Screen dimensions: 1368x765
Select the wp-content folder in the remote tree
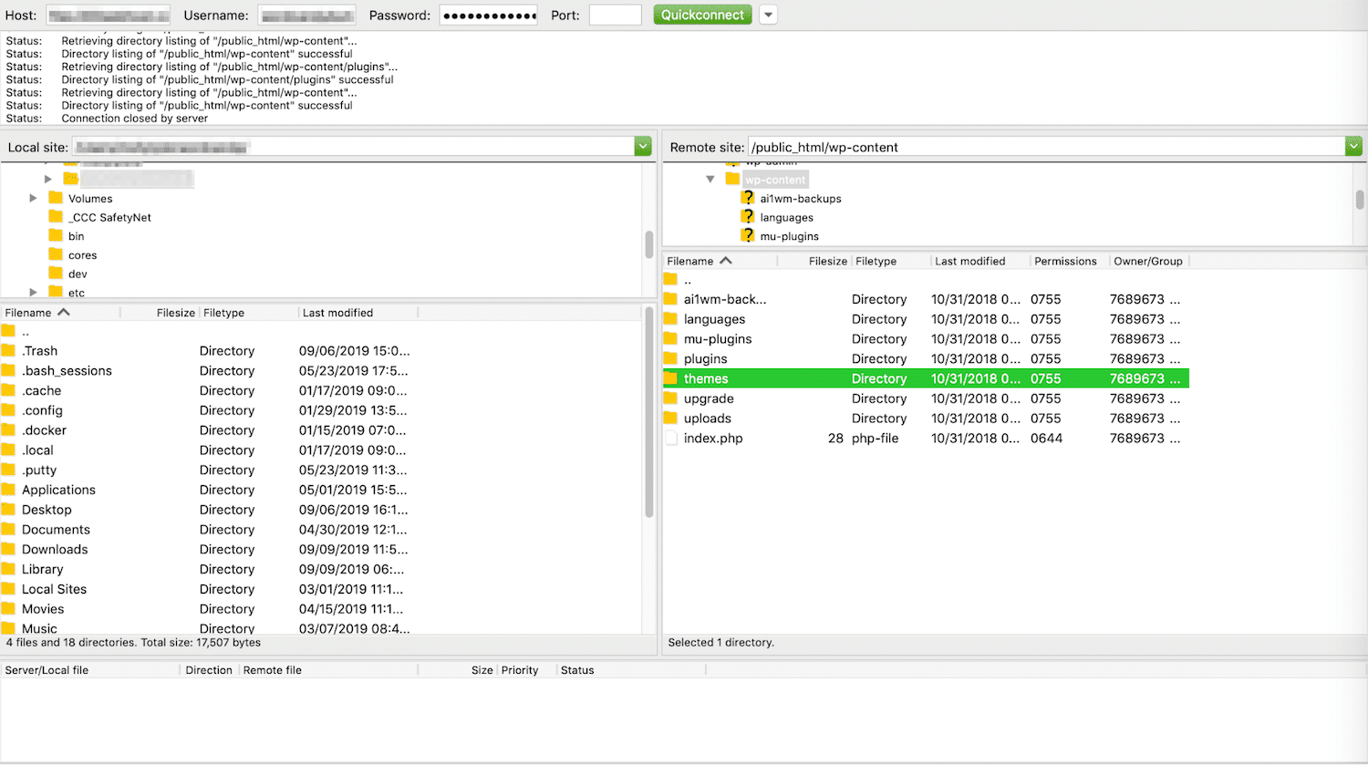click(x=774, y=179)
